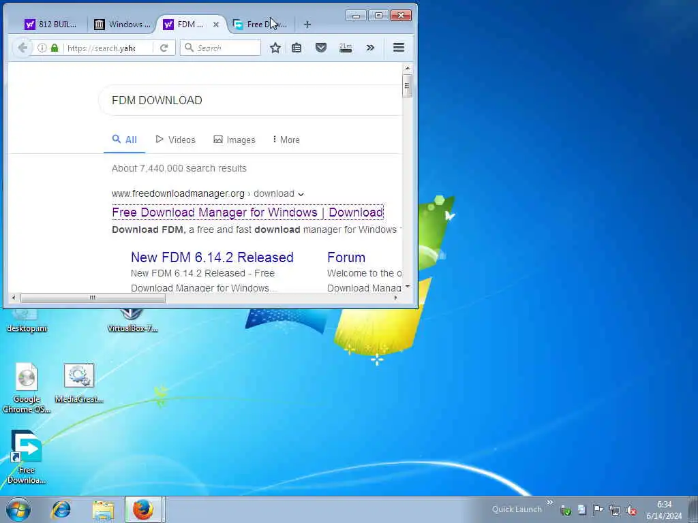Image resolution: width=698 pixels, height=523 pixels.
Task: Expand dropdown arrow next to freedownloadmanager.org URL
Action: tap(301, 194)
